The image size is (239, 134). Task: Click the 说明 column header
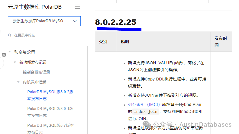(125, 42)
